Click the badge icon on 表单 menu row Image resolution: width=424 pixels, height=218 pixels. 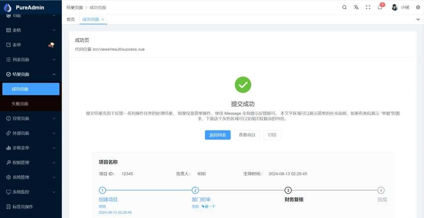[51, 45]
